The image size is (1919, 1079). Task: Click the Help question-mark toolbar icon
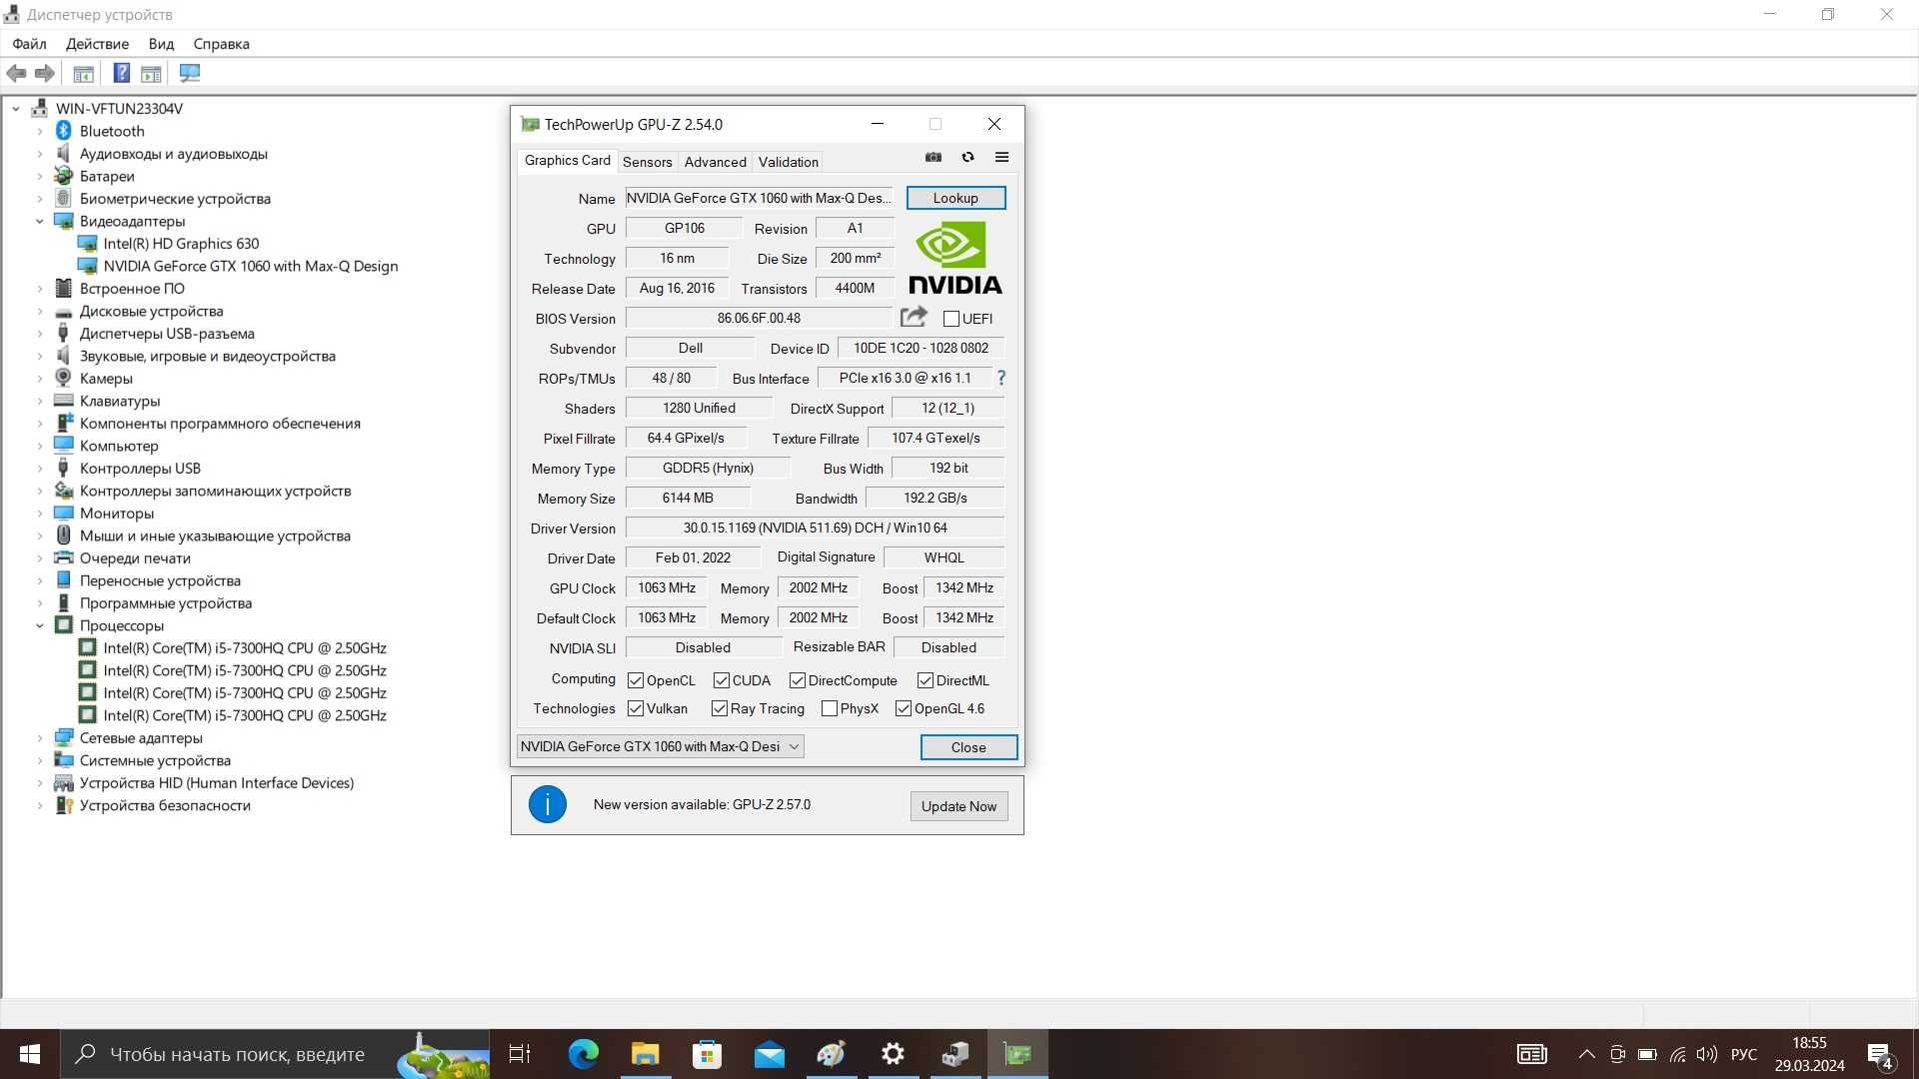(121, 73)
